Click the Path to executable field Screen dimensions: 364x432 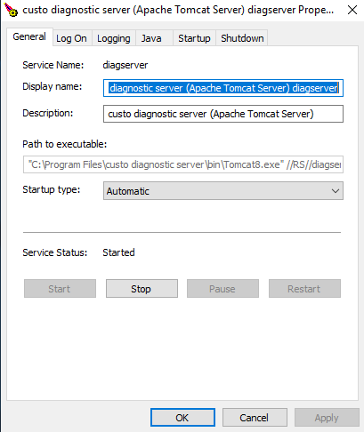[x=183, y=164]
